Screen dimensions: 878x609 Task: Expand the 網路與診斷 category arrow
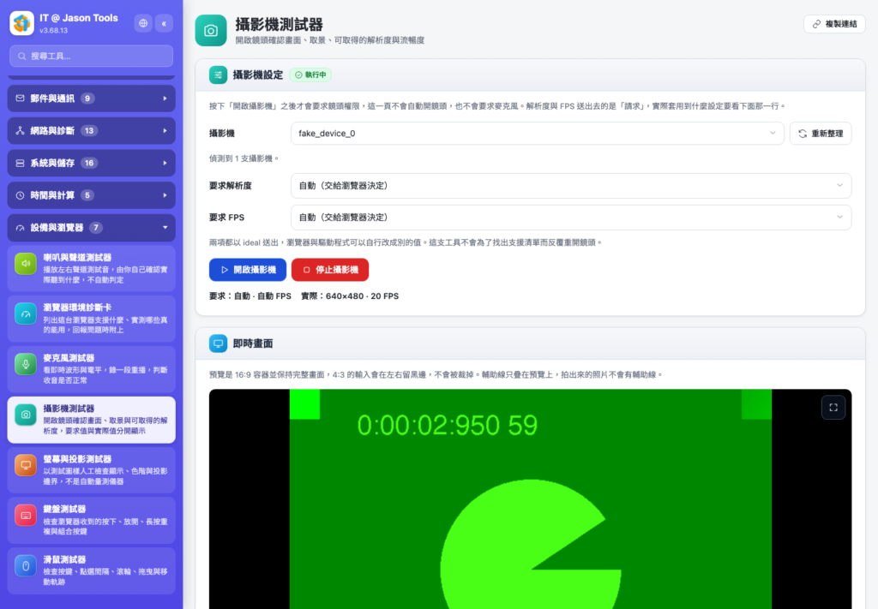[165, 131]
